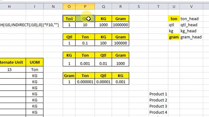The width and height of the screenshot is (209, 117).
Task: Select cell with value 10 under Qtl
Action: [x=85, y=25]
